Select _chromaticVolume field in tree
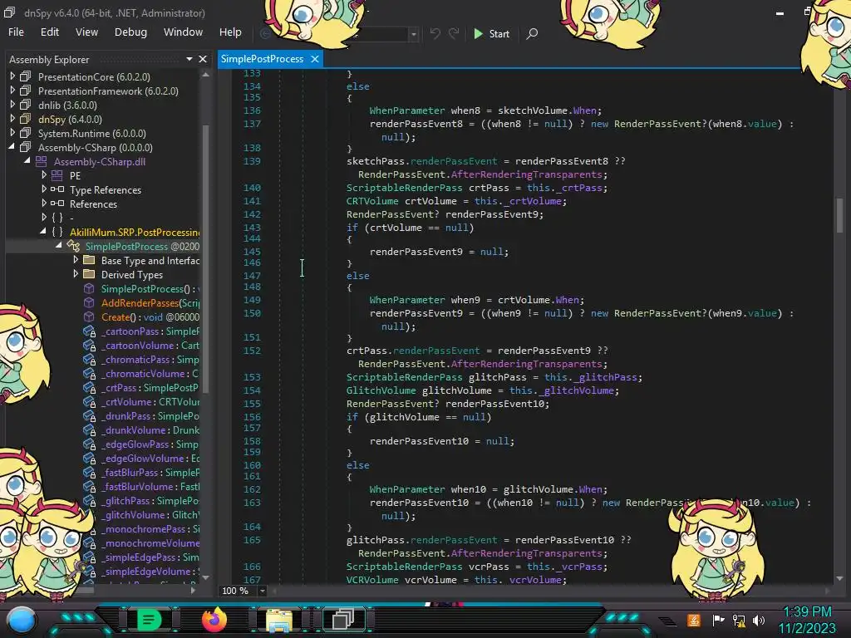This screenshot has height=638, width=851. [x=150, y=373]
